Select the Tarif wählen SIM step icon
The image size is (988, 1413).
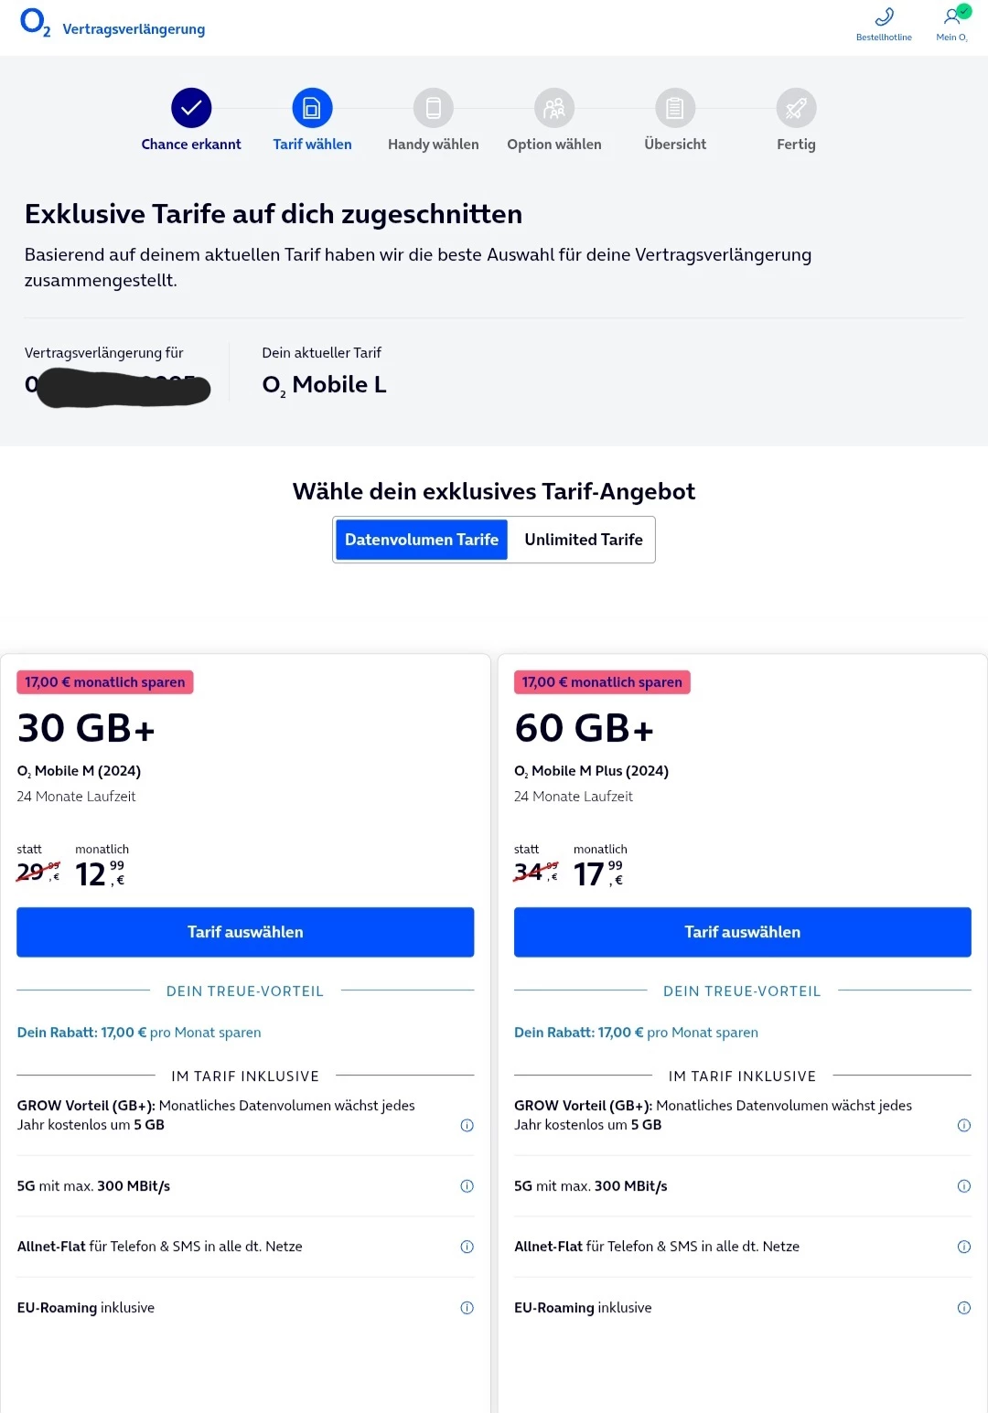(x=312, y=108)
